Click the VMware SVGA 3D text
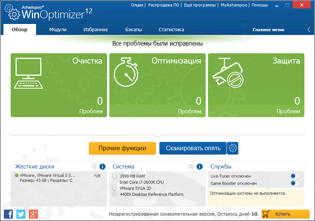The image size is (315, 221). point(135,188)
